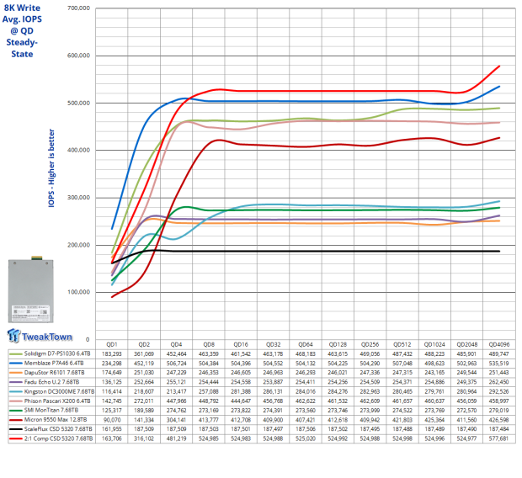Click the 'QD1024' column header
Image resolution: width=522 pixels, height=478 pixels.
pyautogui.click(x=434, y=344)
